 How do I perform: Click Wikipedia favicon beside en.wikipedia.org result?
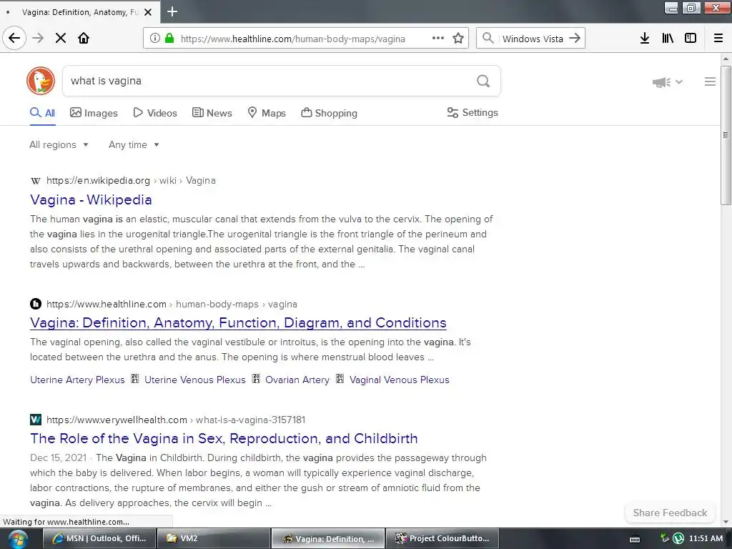coord(36,181)
